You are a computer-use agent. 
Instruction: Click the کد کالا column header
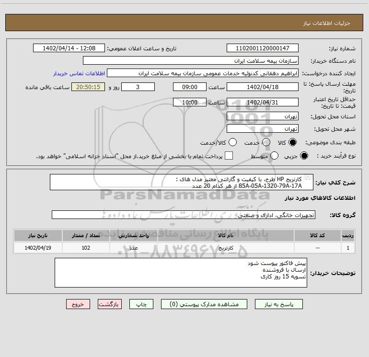[x=317, y=236]
